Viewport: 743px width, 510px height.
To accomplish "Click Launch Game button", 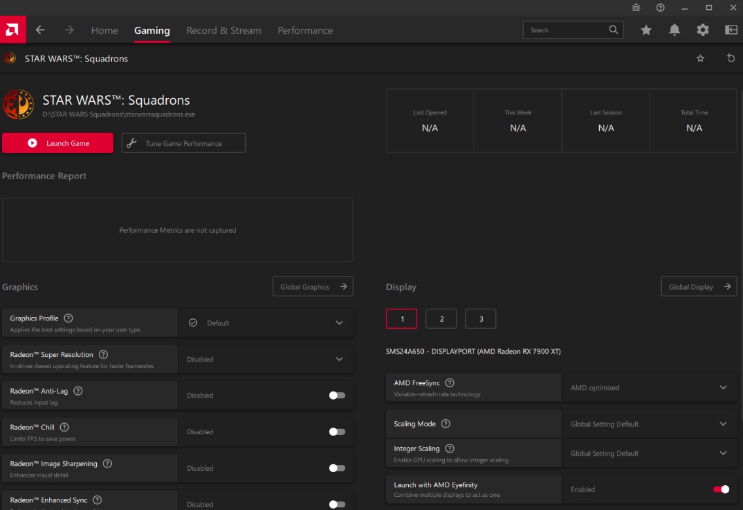I will click(x=58, y=143).
